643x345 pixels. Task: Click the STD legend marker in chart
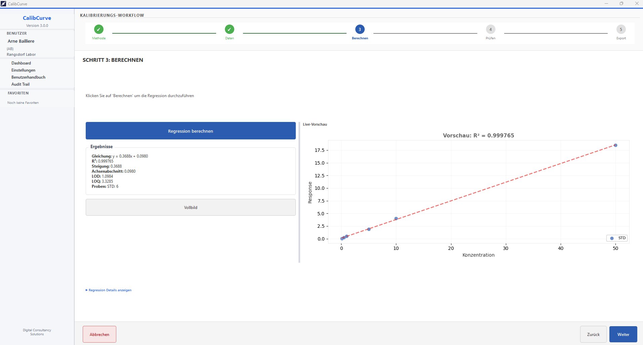pyautogui.click(x=612, y=238)
